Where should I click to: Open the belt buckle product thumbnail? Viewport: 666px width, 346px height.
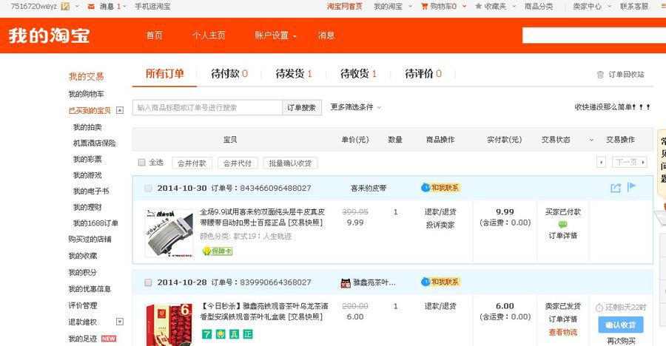tap(169, 233)
